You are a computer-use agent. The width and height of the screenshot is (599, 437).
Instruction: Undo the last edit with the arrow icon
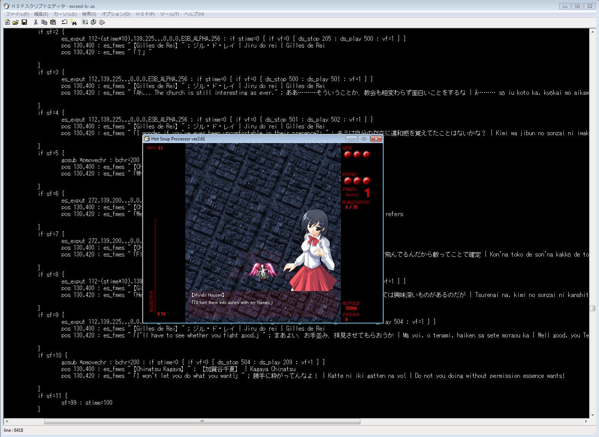(64, 22)
